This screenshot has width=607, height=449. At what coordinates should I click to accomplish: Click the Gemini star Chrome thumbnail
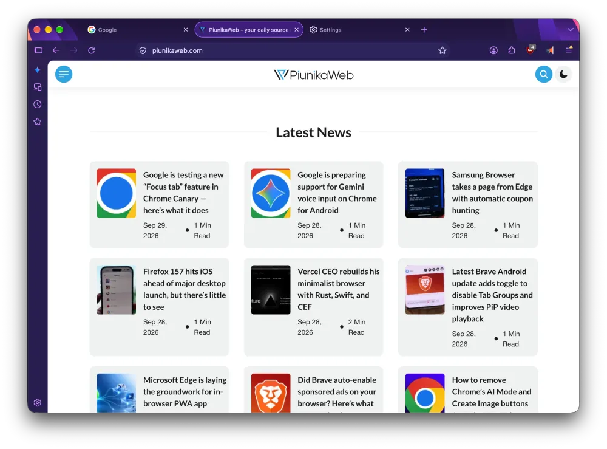(x=271, y=193)
